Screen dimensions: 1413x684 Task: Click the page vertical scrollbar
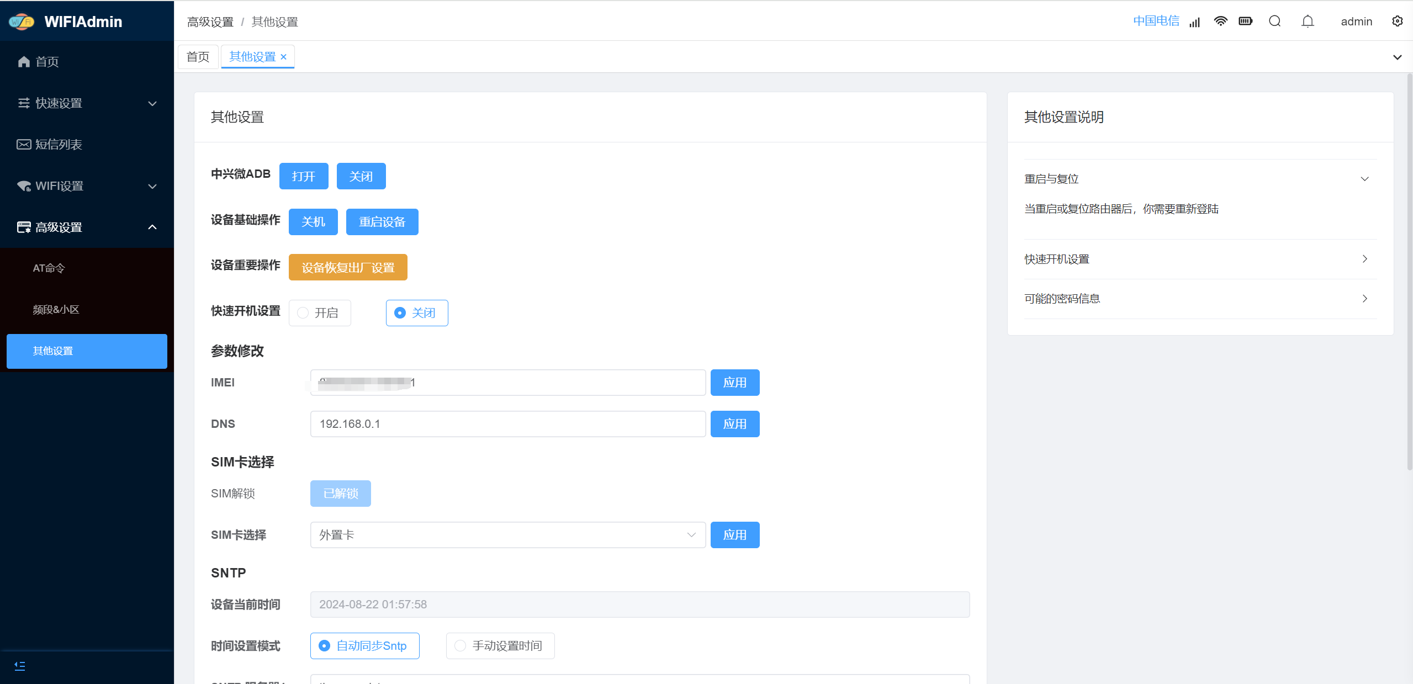[x=1409, y=273]
